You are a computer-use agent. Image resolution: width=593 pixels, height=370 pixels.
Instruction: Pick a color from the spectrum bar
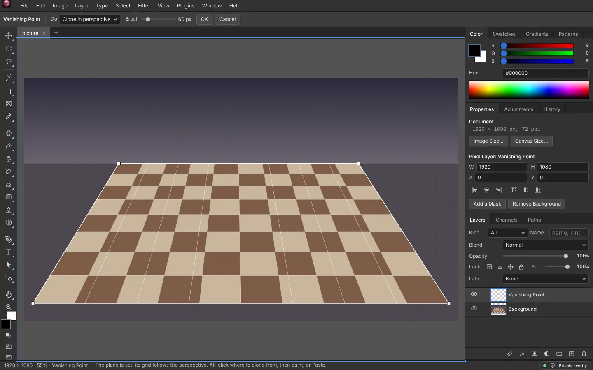[529, 90]
